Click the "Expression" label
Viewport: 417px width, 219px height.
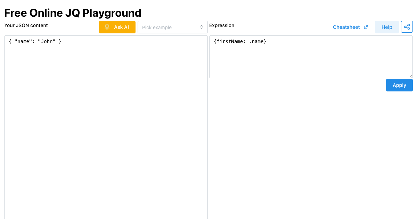[x=222, y=25]
